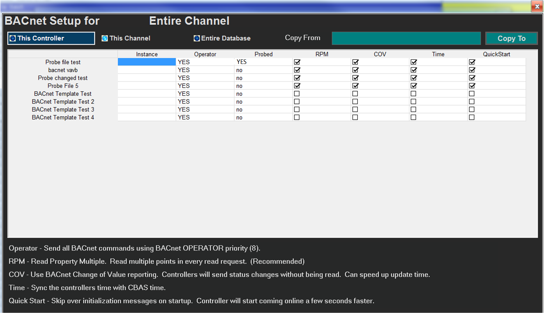Uncheck Time for bacnet vavb
544x313 pixels.
pyautogui.click(x=414, y=70)
